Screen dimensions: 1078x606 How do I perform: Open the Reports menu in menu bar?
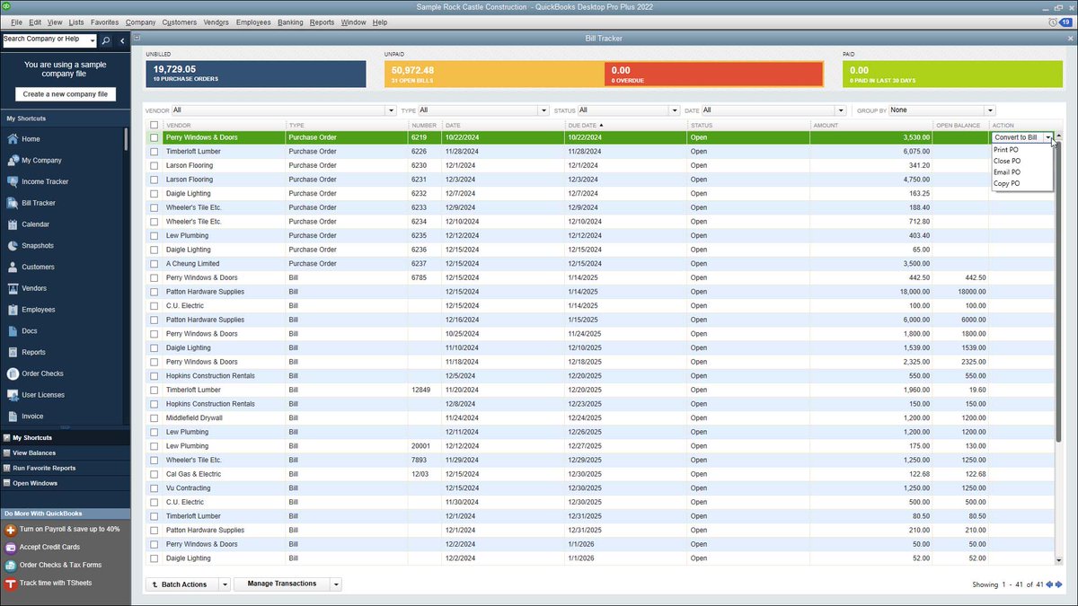323,22
